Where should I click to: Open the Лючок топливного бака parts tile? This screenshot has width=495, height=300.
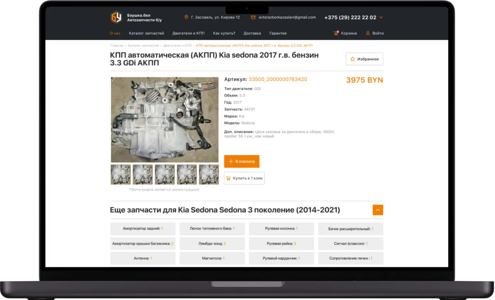coord(212,229)
